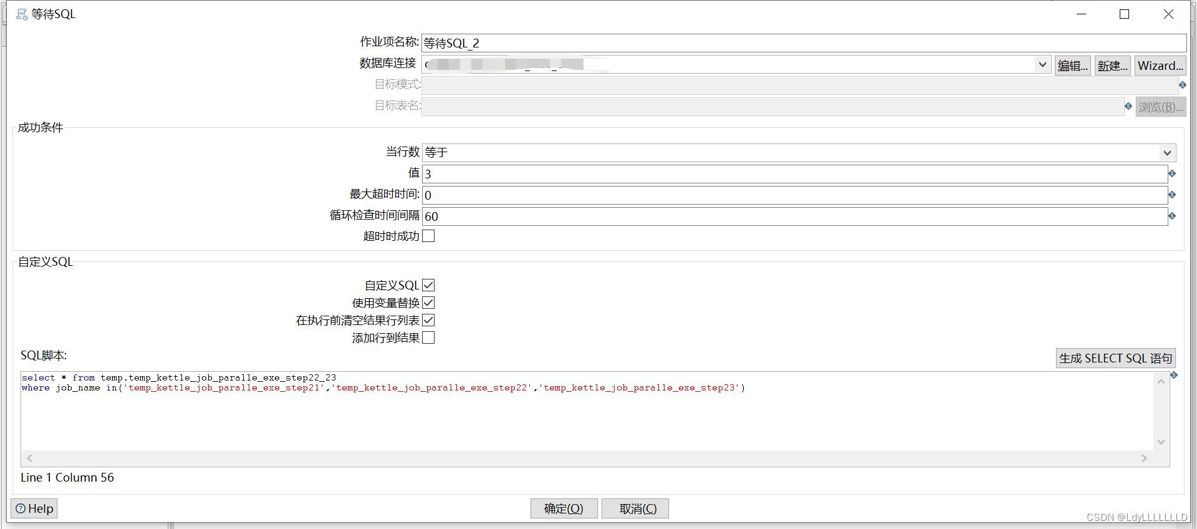Image resolution: width=1197 pixels, height=529 pixels.
Task: Click the 最大超时时间 input field
Action: (x=795, y=195)
